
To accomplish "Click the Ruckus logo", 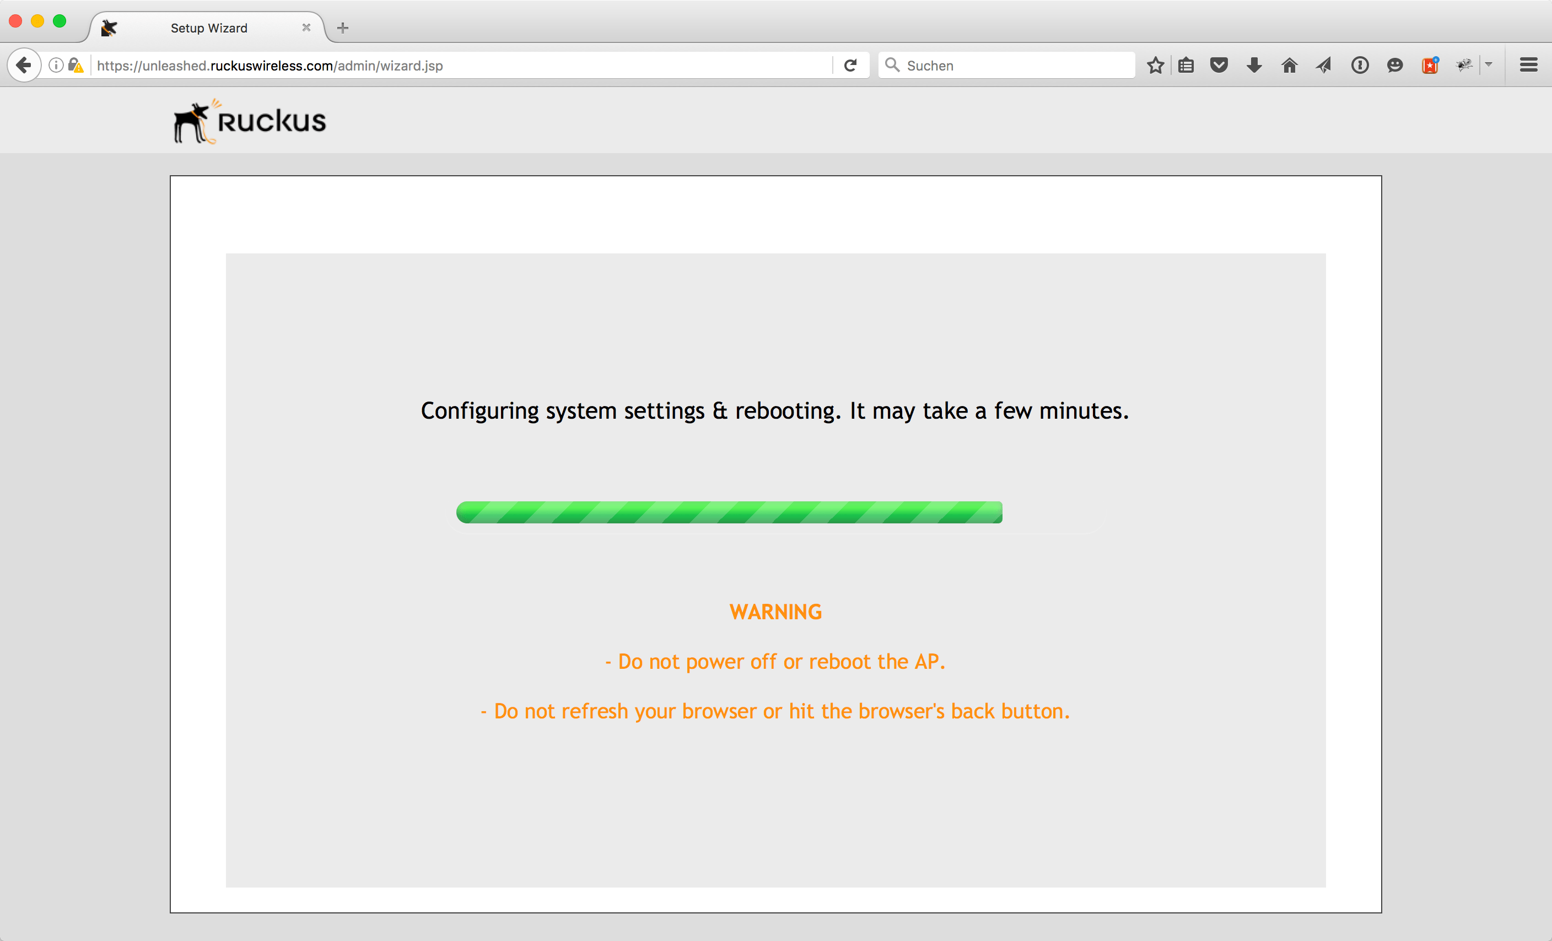I will [x=250, y=121].
